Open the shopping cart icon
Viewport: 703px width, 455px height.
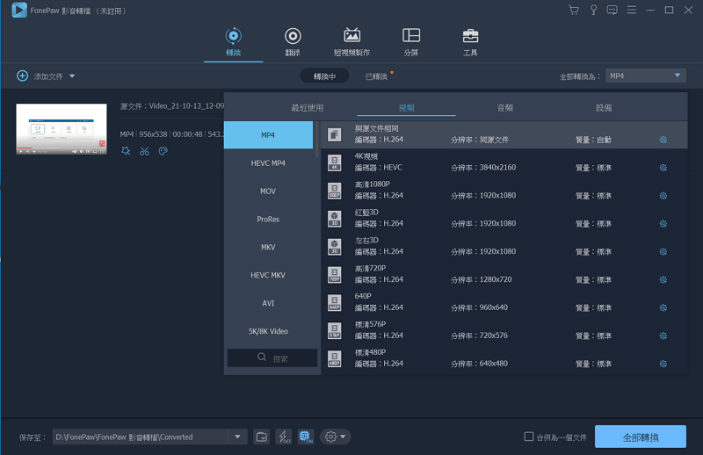(574, 10)
